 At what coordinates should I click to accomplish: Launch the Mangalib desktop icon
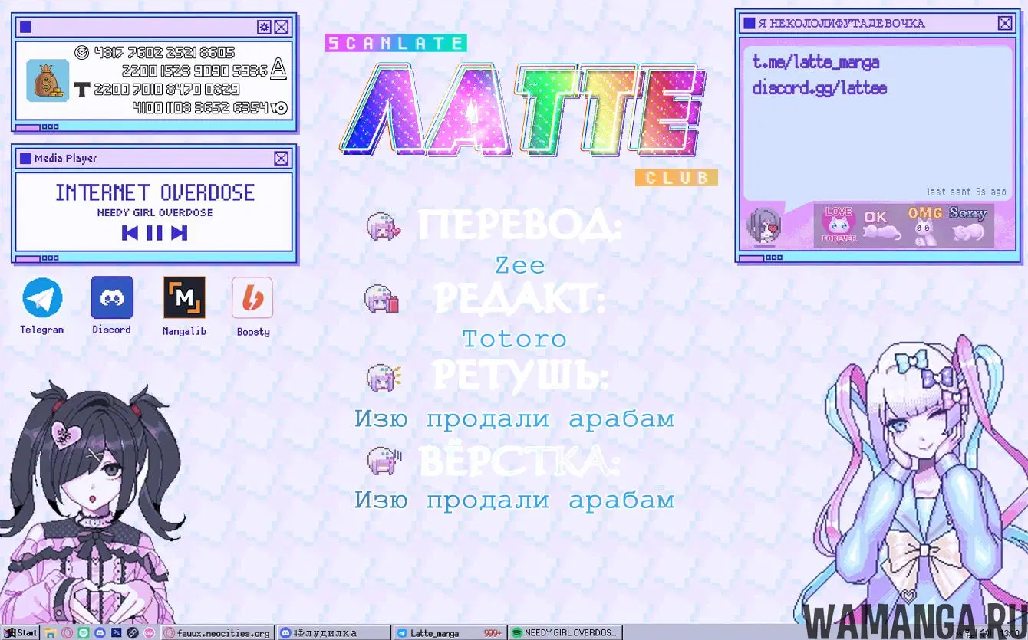pyautogui.click(x=184, y=297)
